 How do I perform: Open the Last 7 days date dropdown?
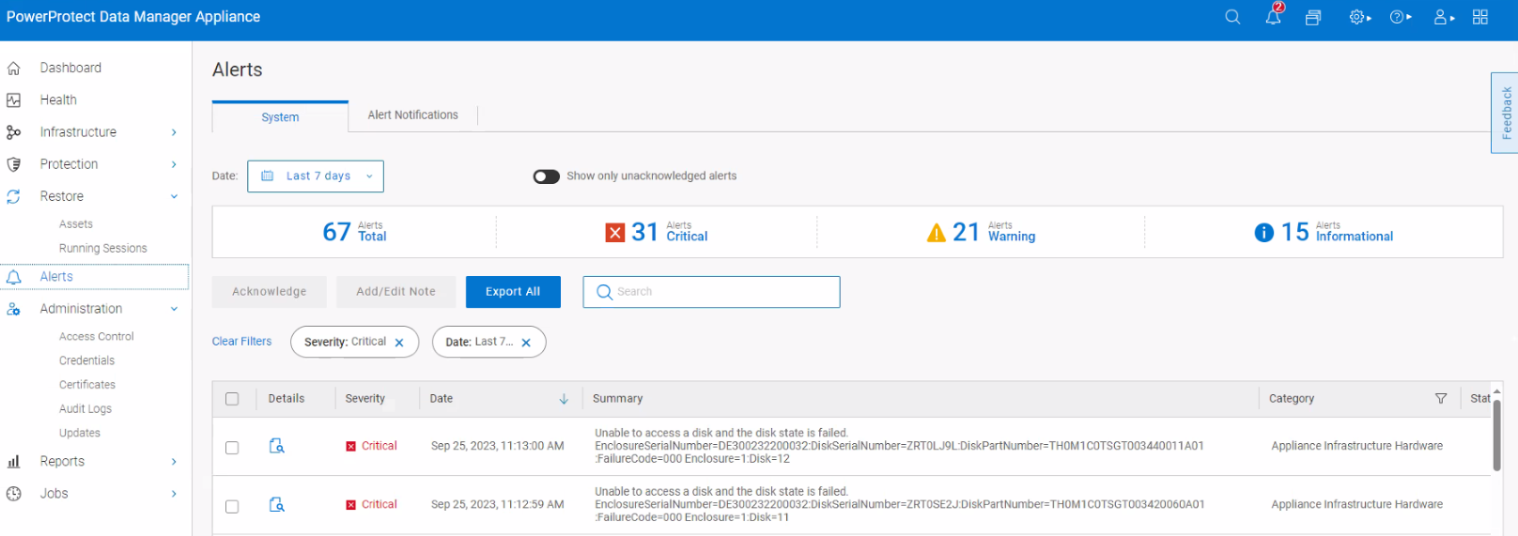[x=316, y=176]
